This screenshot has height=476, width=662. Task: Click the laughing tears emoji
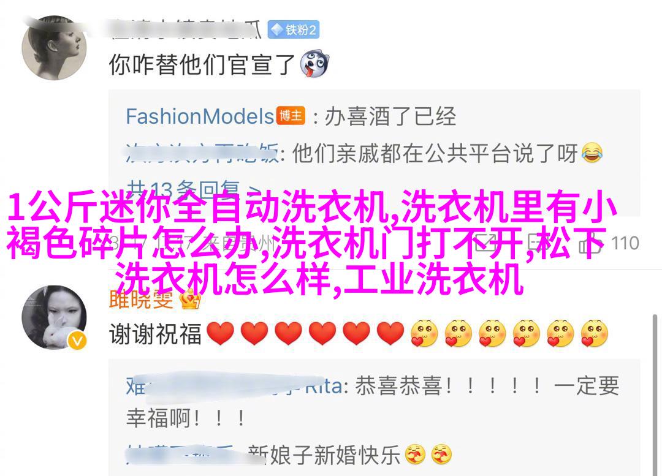[592, 153]
